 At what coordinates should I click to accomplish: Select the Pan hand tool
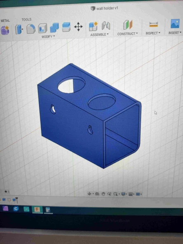point(103,194)
